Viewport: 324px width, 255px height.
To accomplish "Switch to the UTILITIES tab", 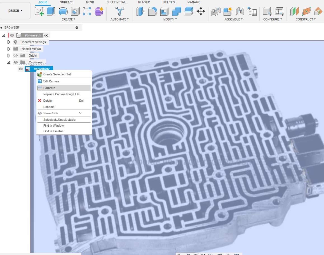I will [169, 2].
